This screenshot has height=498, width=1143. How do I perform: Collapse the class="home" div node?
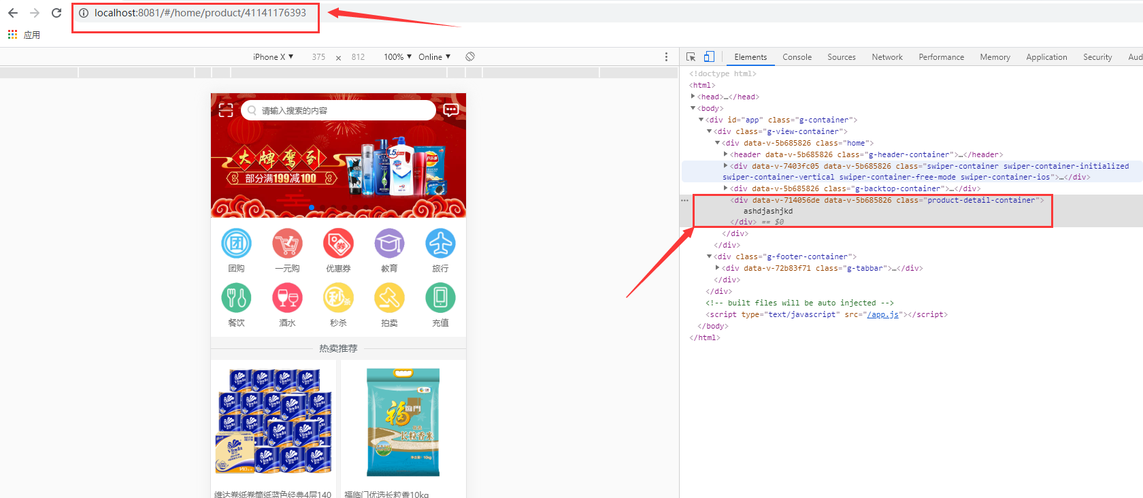tap(717, 143)
